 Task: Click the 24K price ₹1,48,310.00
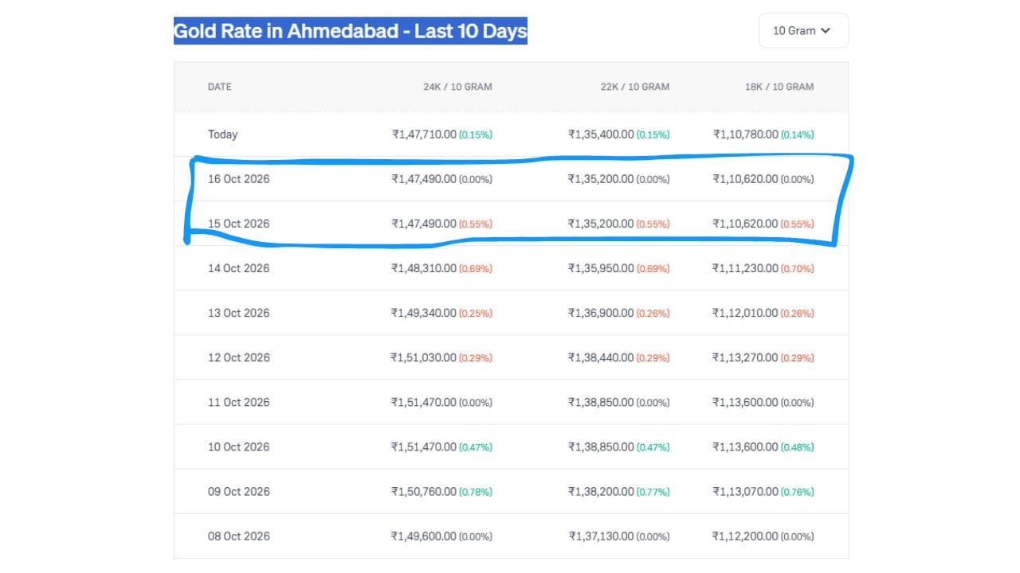pyautogui.click(x=424, y=268)
